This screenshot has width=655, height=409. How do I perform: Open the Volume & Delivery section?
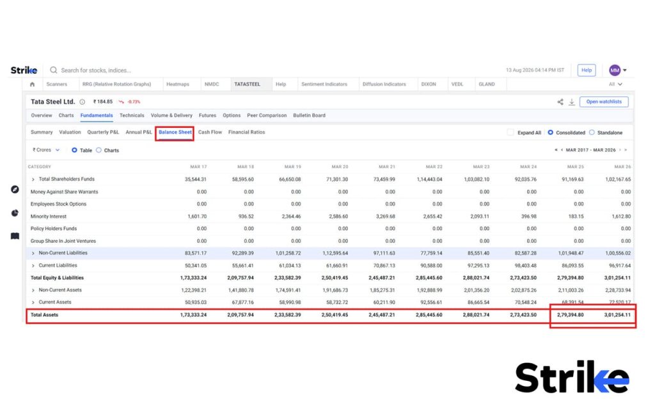[x=171, y=116]
